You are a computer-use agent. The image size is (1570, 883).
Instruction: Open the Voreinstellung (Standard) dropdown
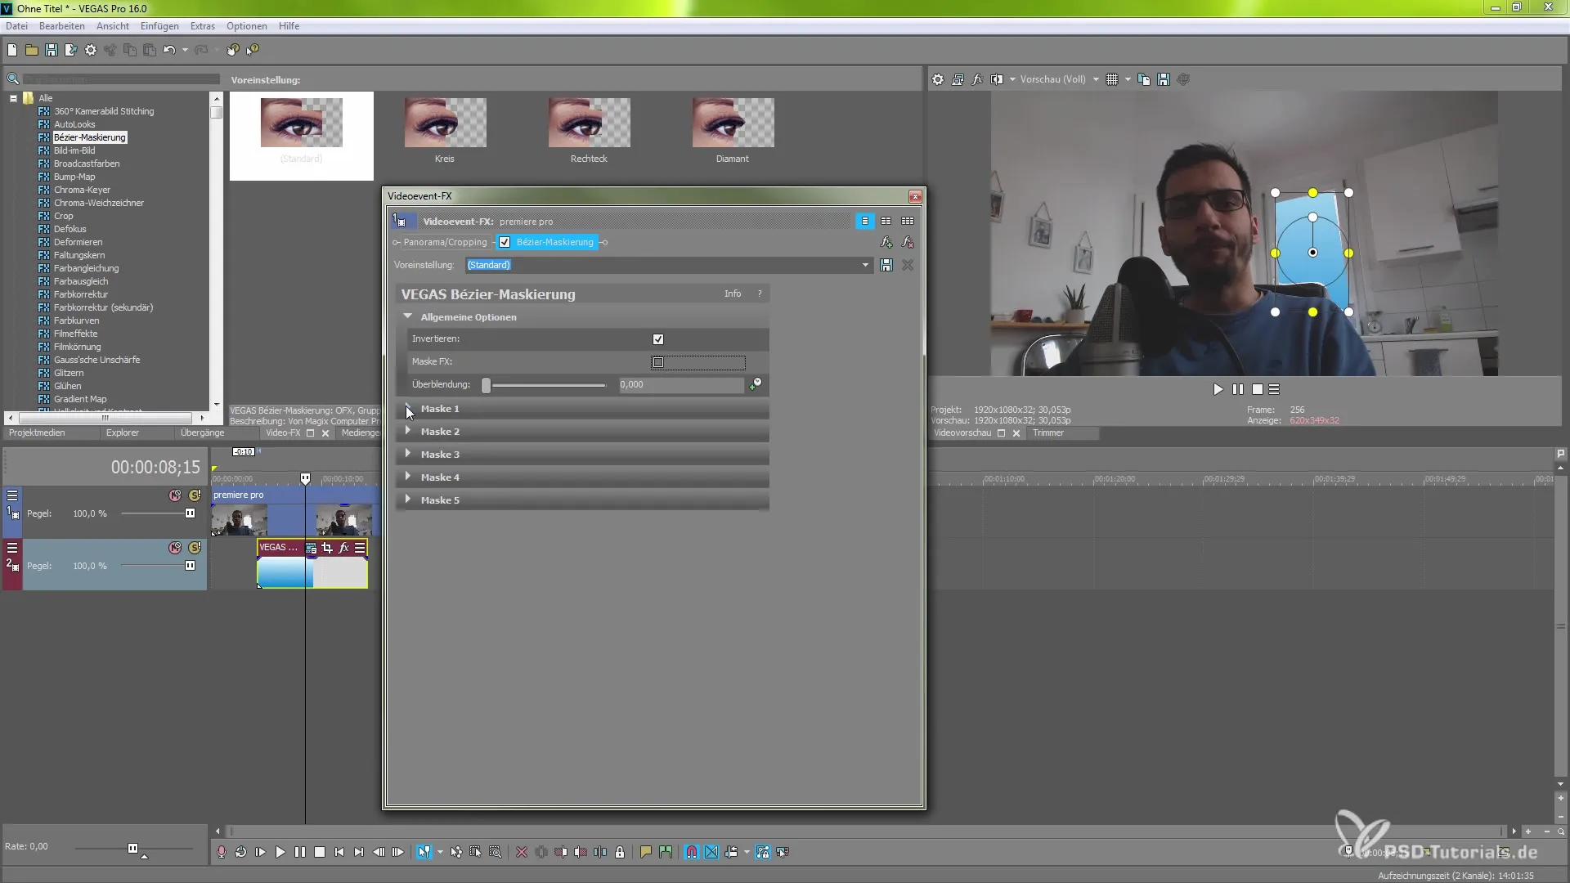coord(865,265)
